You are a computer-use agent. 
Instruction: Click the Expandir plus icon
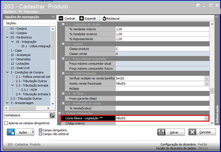[81, 18]
